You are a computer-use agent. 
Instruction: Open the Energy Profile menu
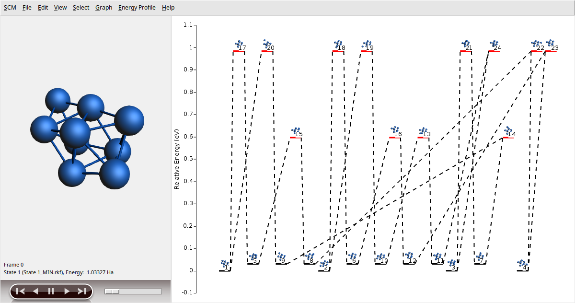[137, 8]
